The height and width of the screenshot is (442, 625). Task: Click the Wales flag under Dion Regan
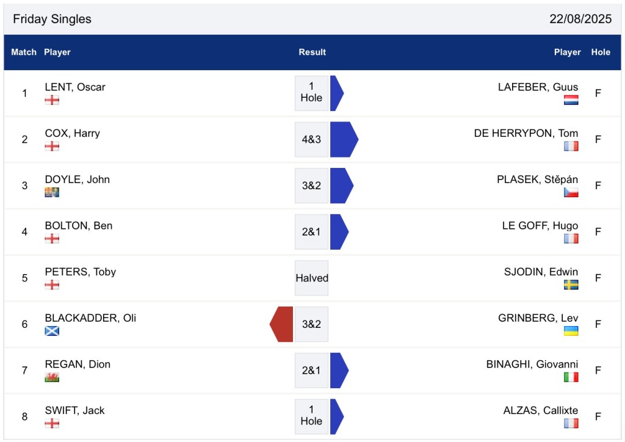point(52,377)
